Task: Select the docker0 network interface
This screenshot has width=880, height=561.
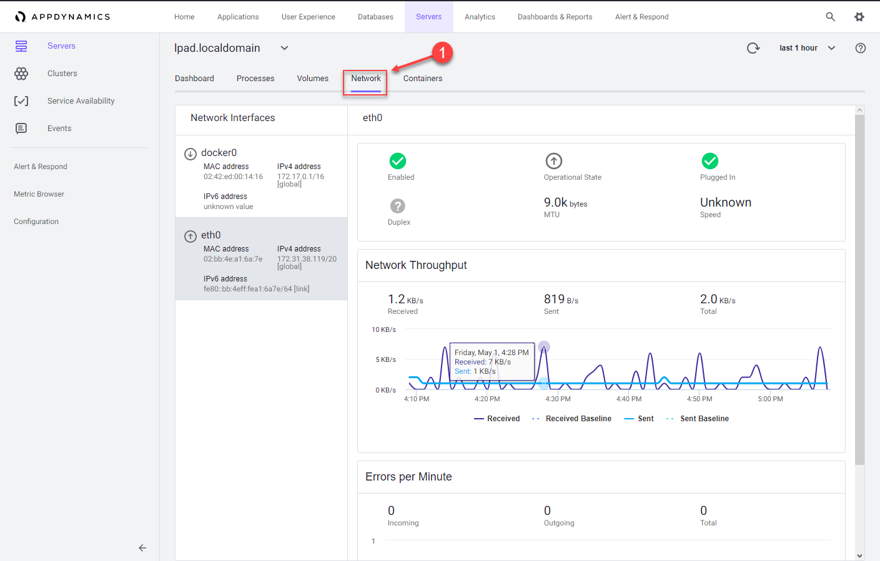Action: [261, 177]
